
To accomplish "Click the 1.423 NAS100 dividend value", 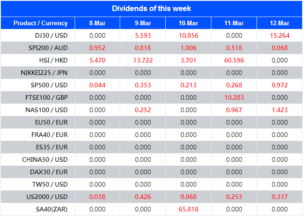I will pyautogui.click(x=280, y=110).
